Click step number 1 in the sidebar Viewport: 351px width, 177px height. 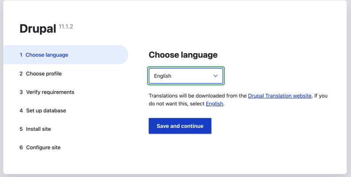[x=21, y=55]
